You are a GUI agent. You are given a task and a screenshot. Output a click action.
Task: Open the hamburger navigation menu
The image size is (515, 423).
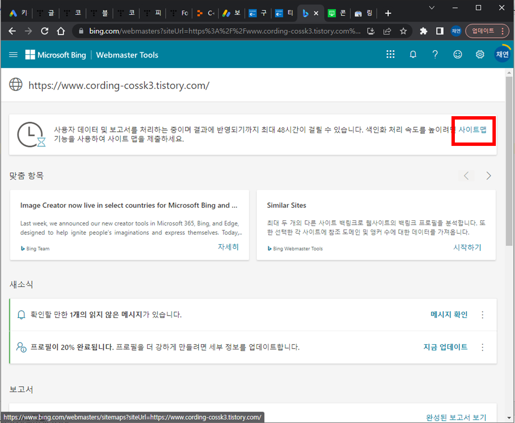(x=13, y=55)
